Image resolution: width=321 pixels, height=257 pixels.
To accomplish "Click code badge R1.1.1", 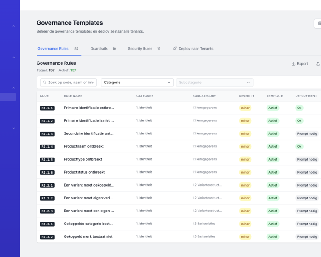I will coord(47,108).
